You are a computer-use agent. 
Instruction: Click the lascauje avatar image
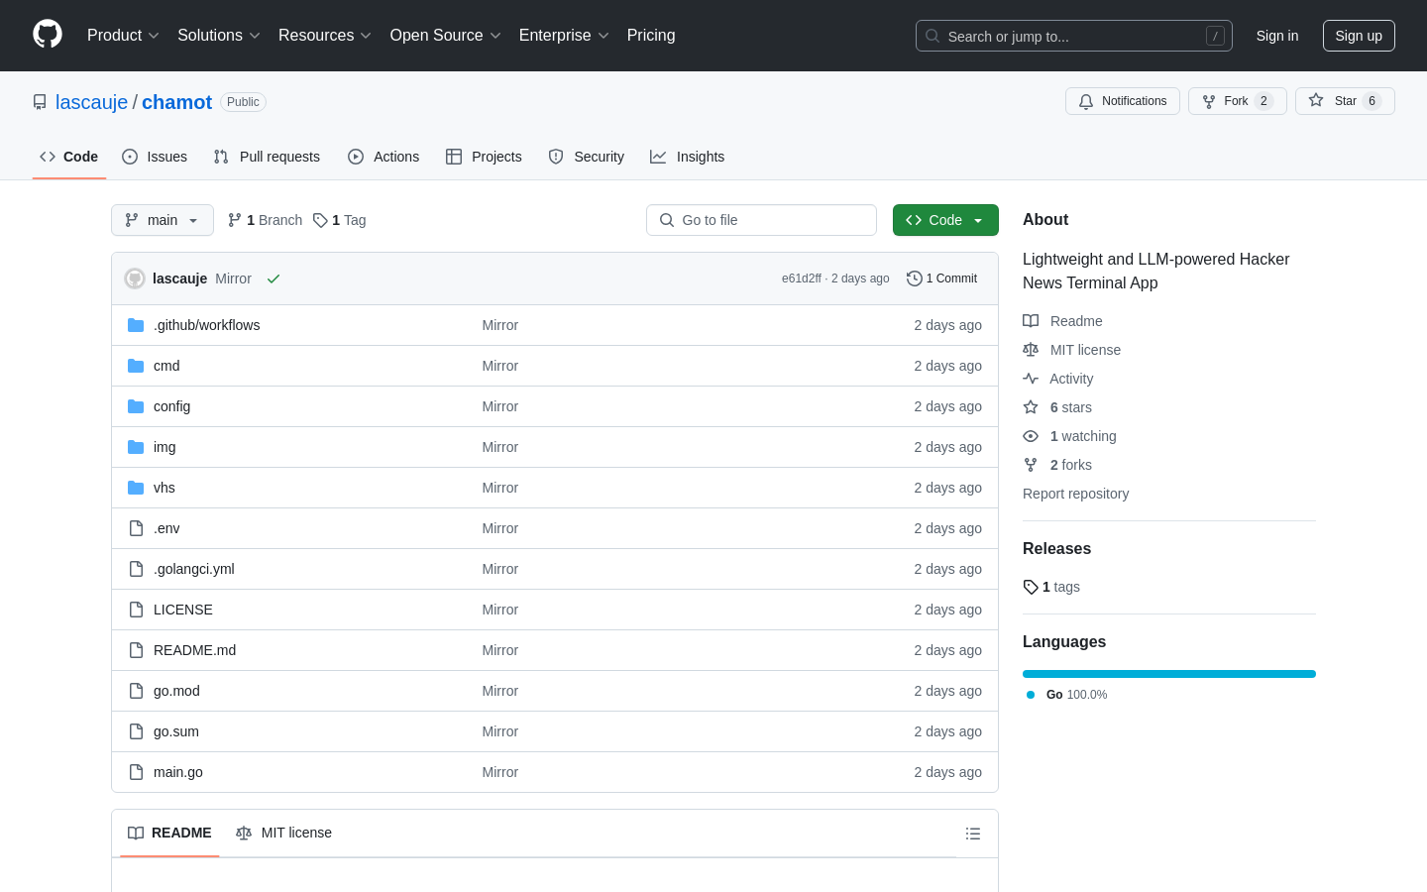[x=135, y=279]
